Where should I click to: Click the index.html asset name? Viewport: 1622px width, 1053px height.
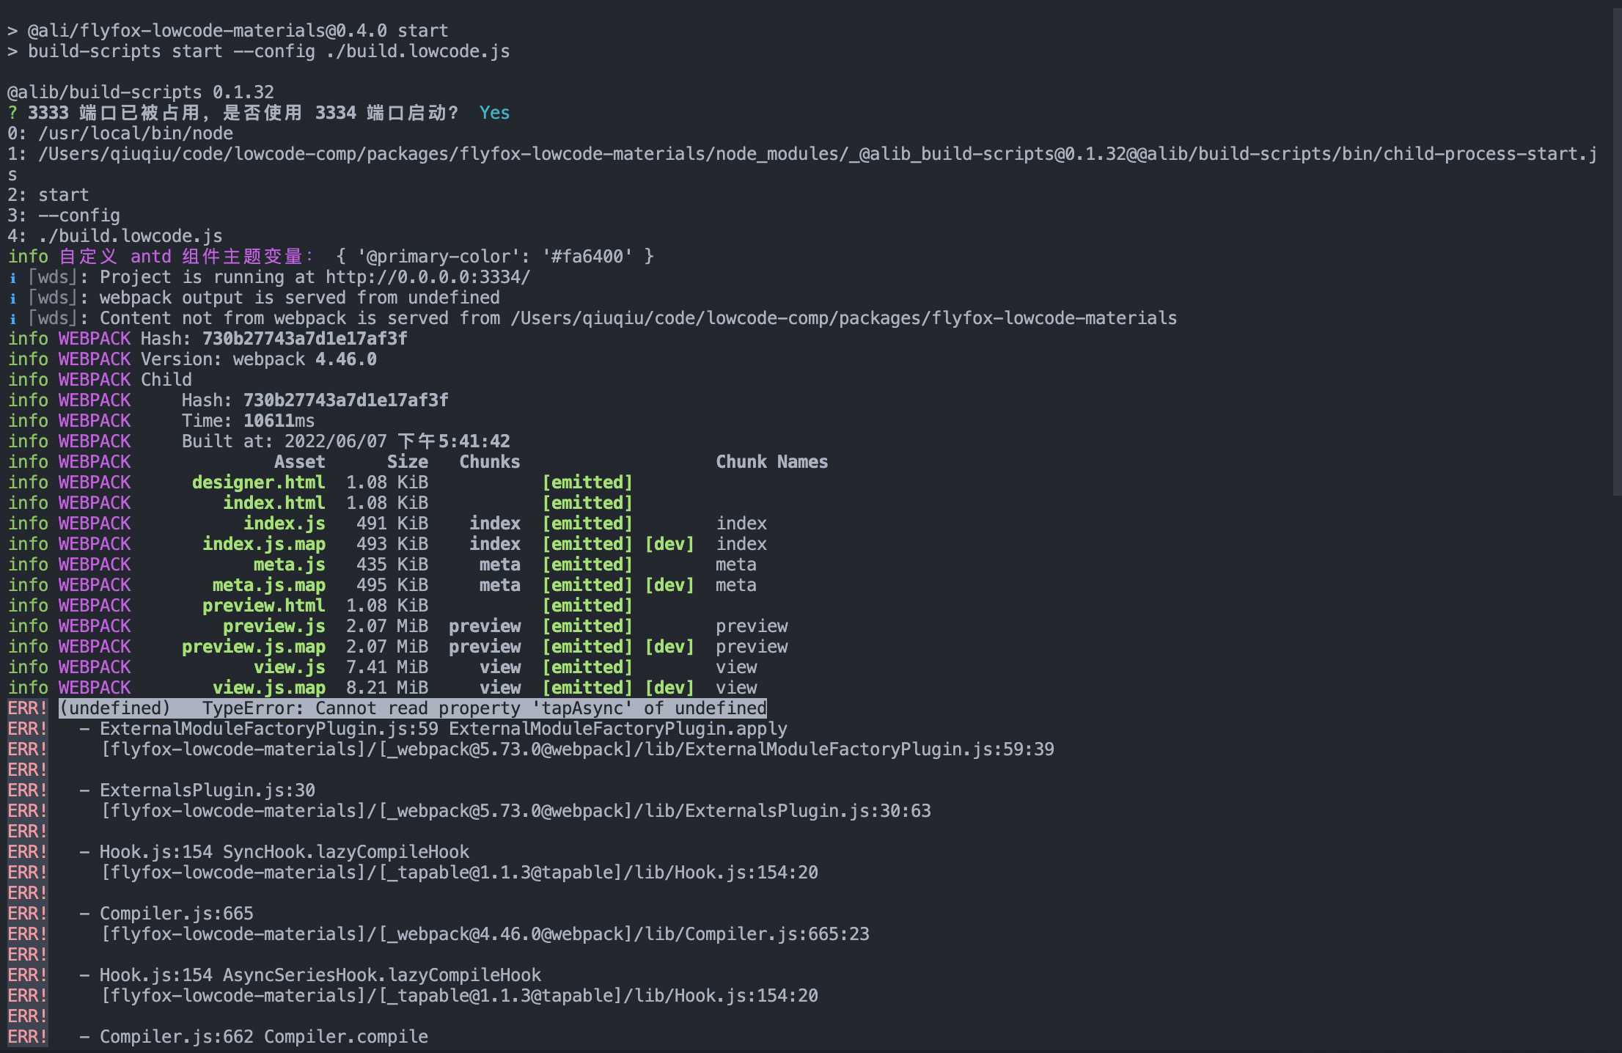tap(274, 503)
